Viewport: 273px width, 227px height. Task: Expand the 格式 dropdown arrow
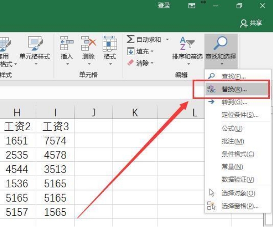point(111,64)
